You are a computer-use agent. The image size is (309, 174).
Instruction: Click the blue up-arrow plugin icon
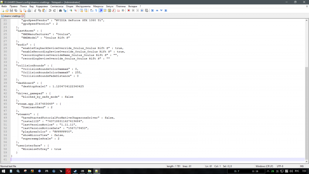(157, 11)
